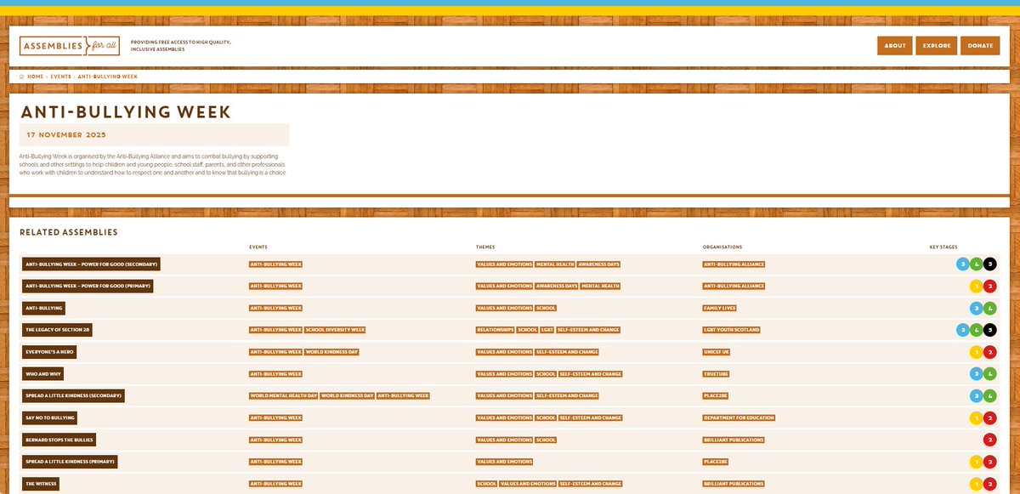Image resolution: width=1020 pixels, height=494 pixels.
Task: Select key stage 3 badge in Spread a Little Kindness (Secondary) row
Action: 977,395
